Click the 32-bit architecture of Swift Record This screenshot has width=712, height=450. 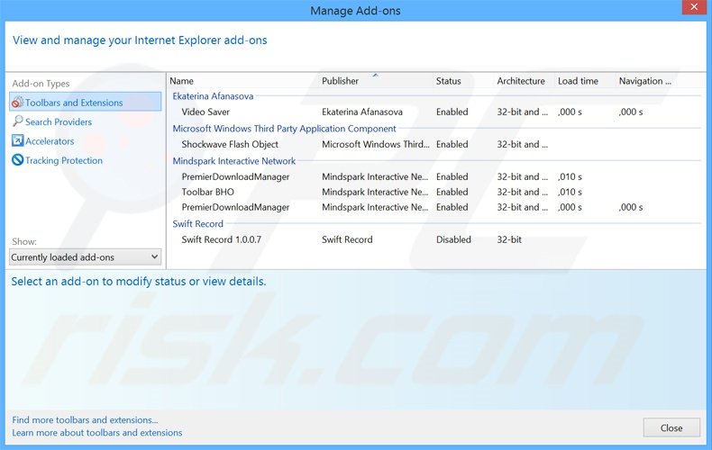[509, 239]
